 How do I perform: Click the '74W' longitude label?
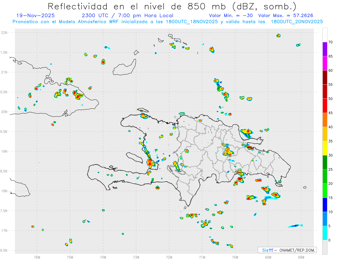pos(103,257)
